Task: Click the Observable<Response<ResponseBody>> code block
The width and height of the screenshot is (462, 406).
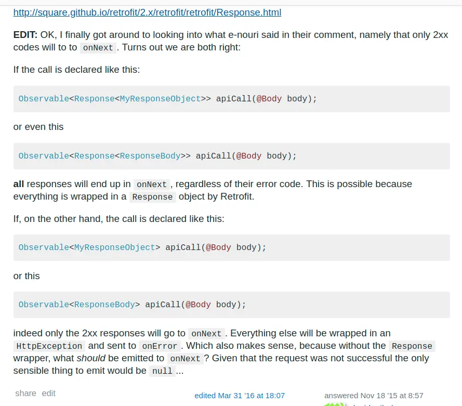Action: click(232, 156)
